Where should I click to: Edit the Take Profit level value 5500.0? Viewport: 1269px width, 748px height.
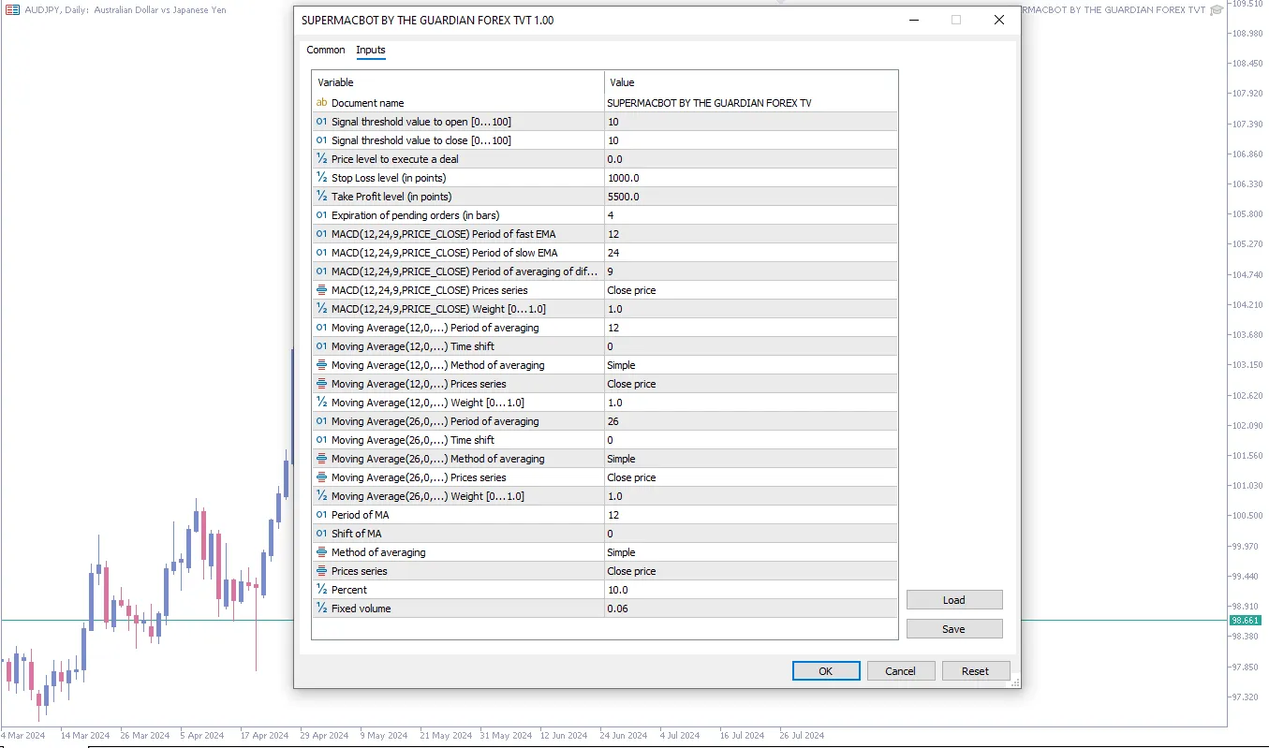(x=750, y=197)
